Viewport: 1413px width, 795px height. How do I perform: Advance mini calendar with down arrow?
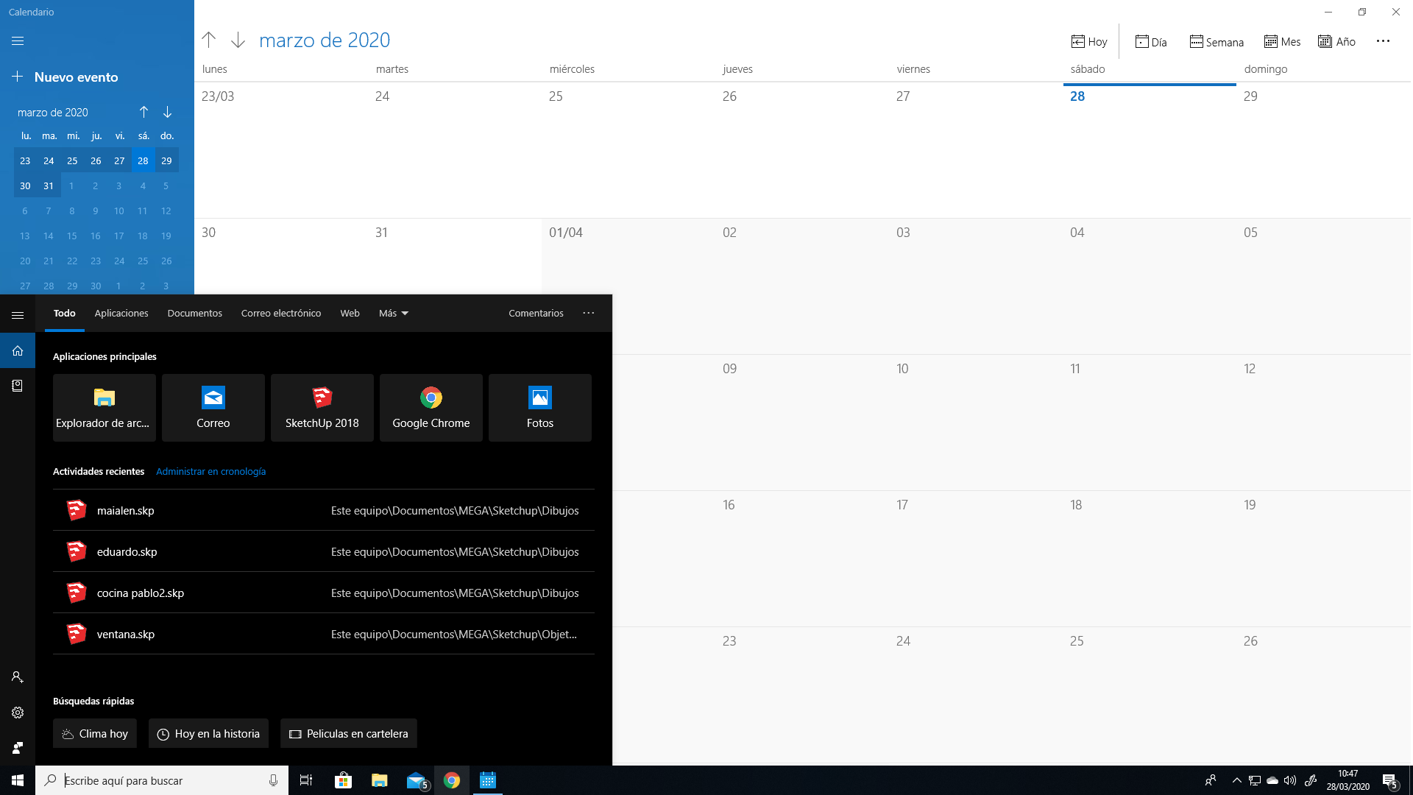click(167, 112)
